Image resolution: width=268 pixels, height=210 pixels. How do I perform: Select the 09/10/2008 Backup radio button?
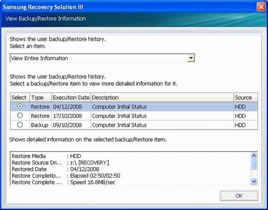20,125
